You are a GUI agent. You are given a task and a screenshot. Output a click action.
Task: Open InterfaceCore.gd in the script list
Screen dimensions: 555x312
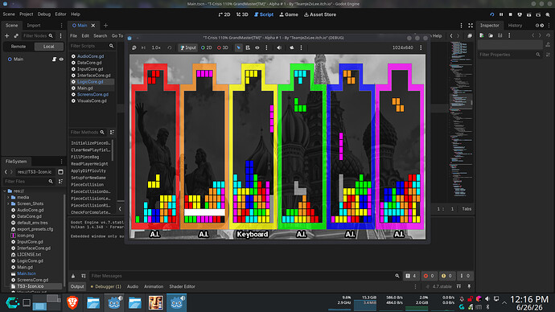[93, 76]
